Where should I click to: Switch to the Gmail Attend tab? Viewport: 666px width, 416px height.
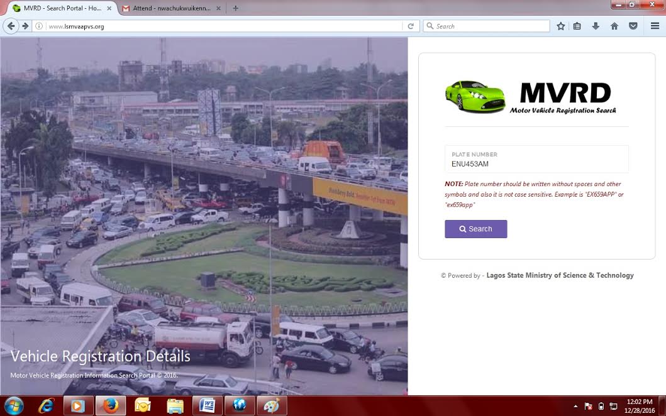(170, 8)
